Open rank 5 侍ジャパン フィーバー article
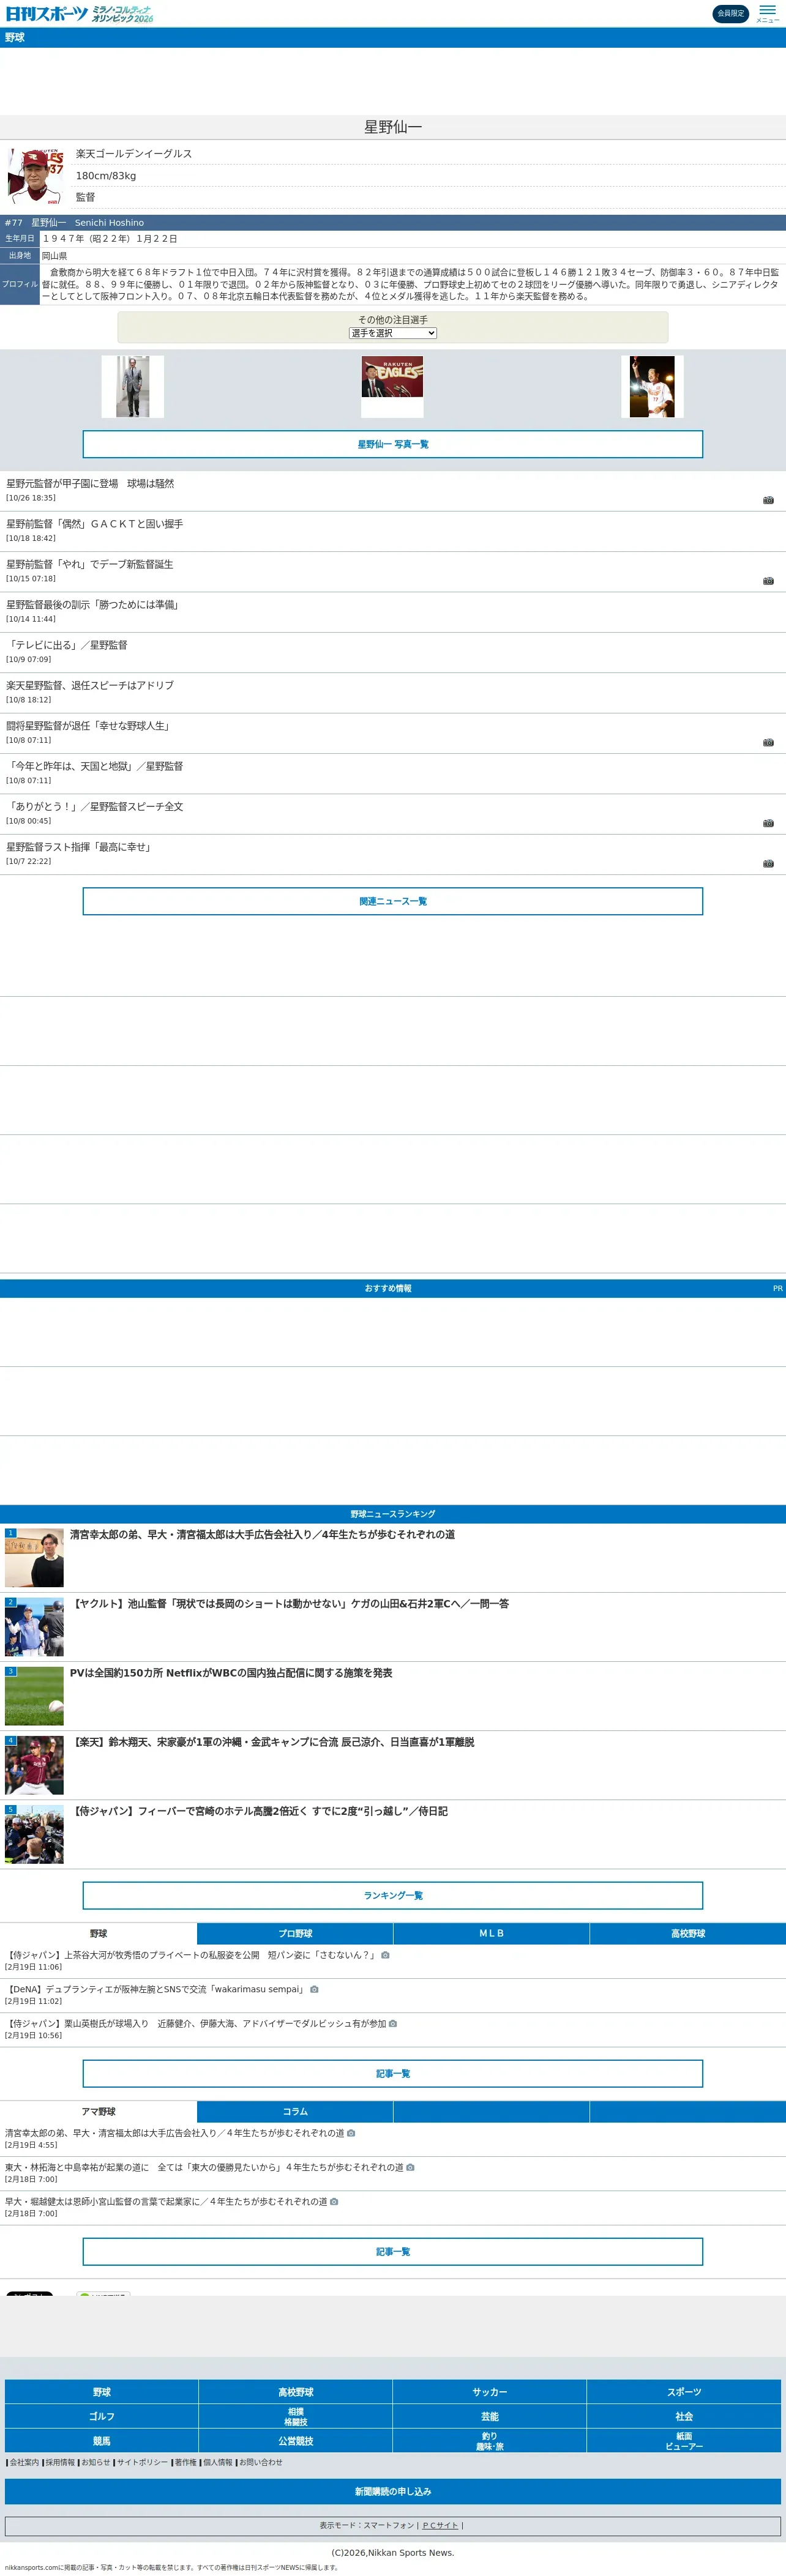Image resolution: width=786 pixels, height=2576 pixels. [259, 1810]
